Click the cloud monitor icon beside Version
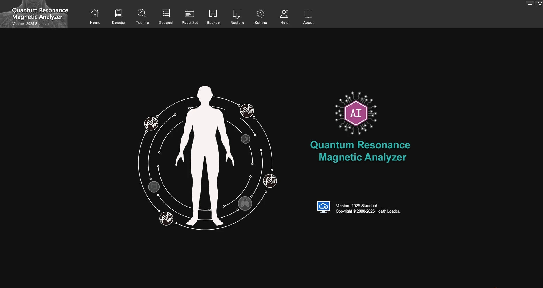 (x=323, y=207)
